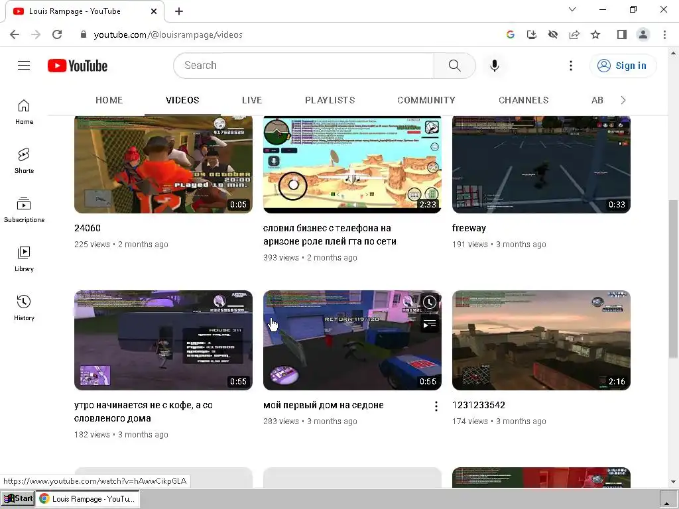Click the словил бизнес с телефона title link
The image size is (679, 509).
(330, 235)
